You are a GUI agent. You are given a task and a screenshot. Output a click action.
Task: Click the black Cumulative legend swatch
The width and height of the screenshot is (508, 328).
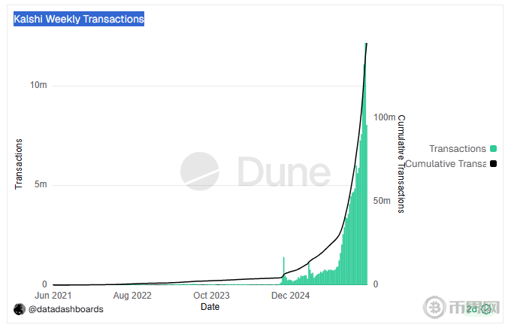(493, 163)
